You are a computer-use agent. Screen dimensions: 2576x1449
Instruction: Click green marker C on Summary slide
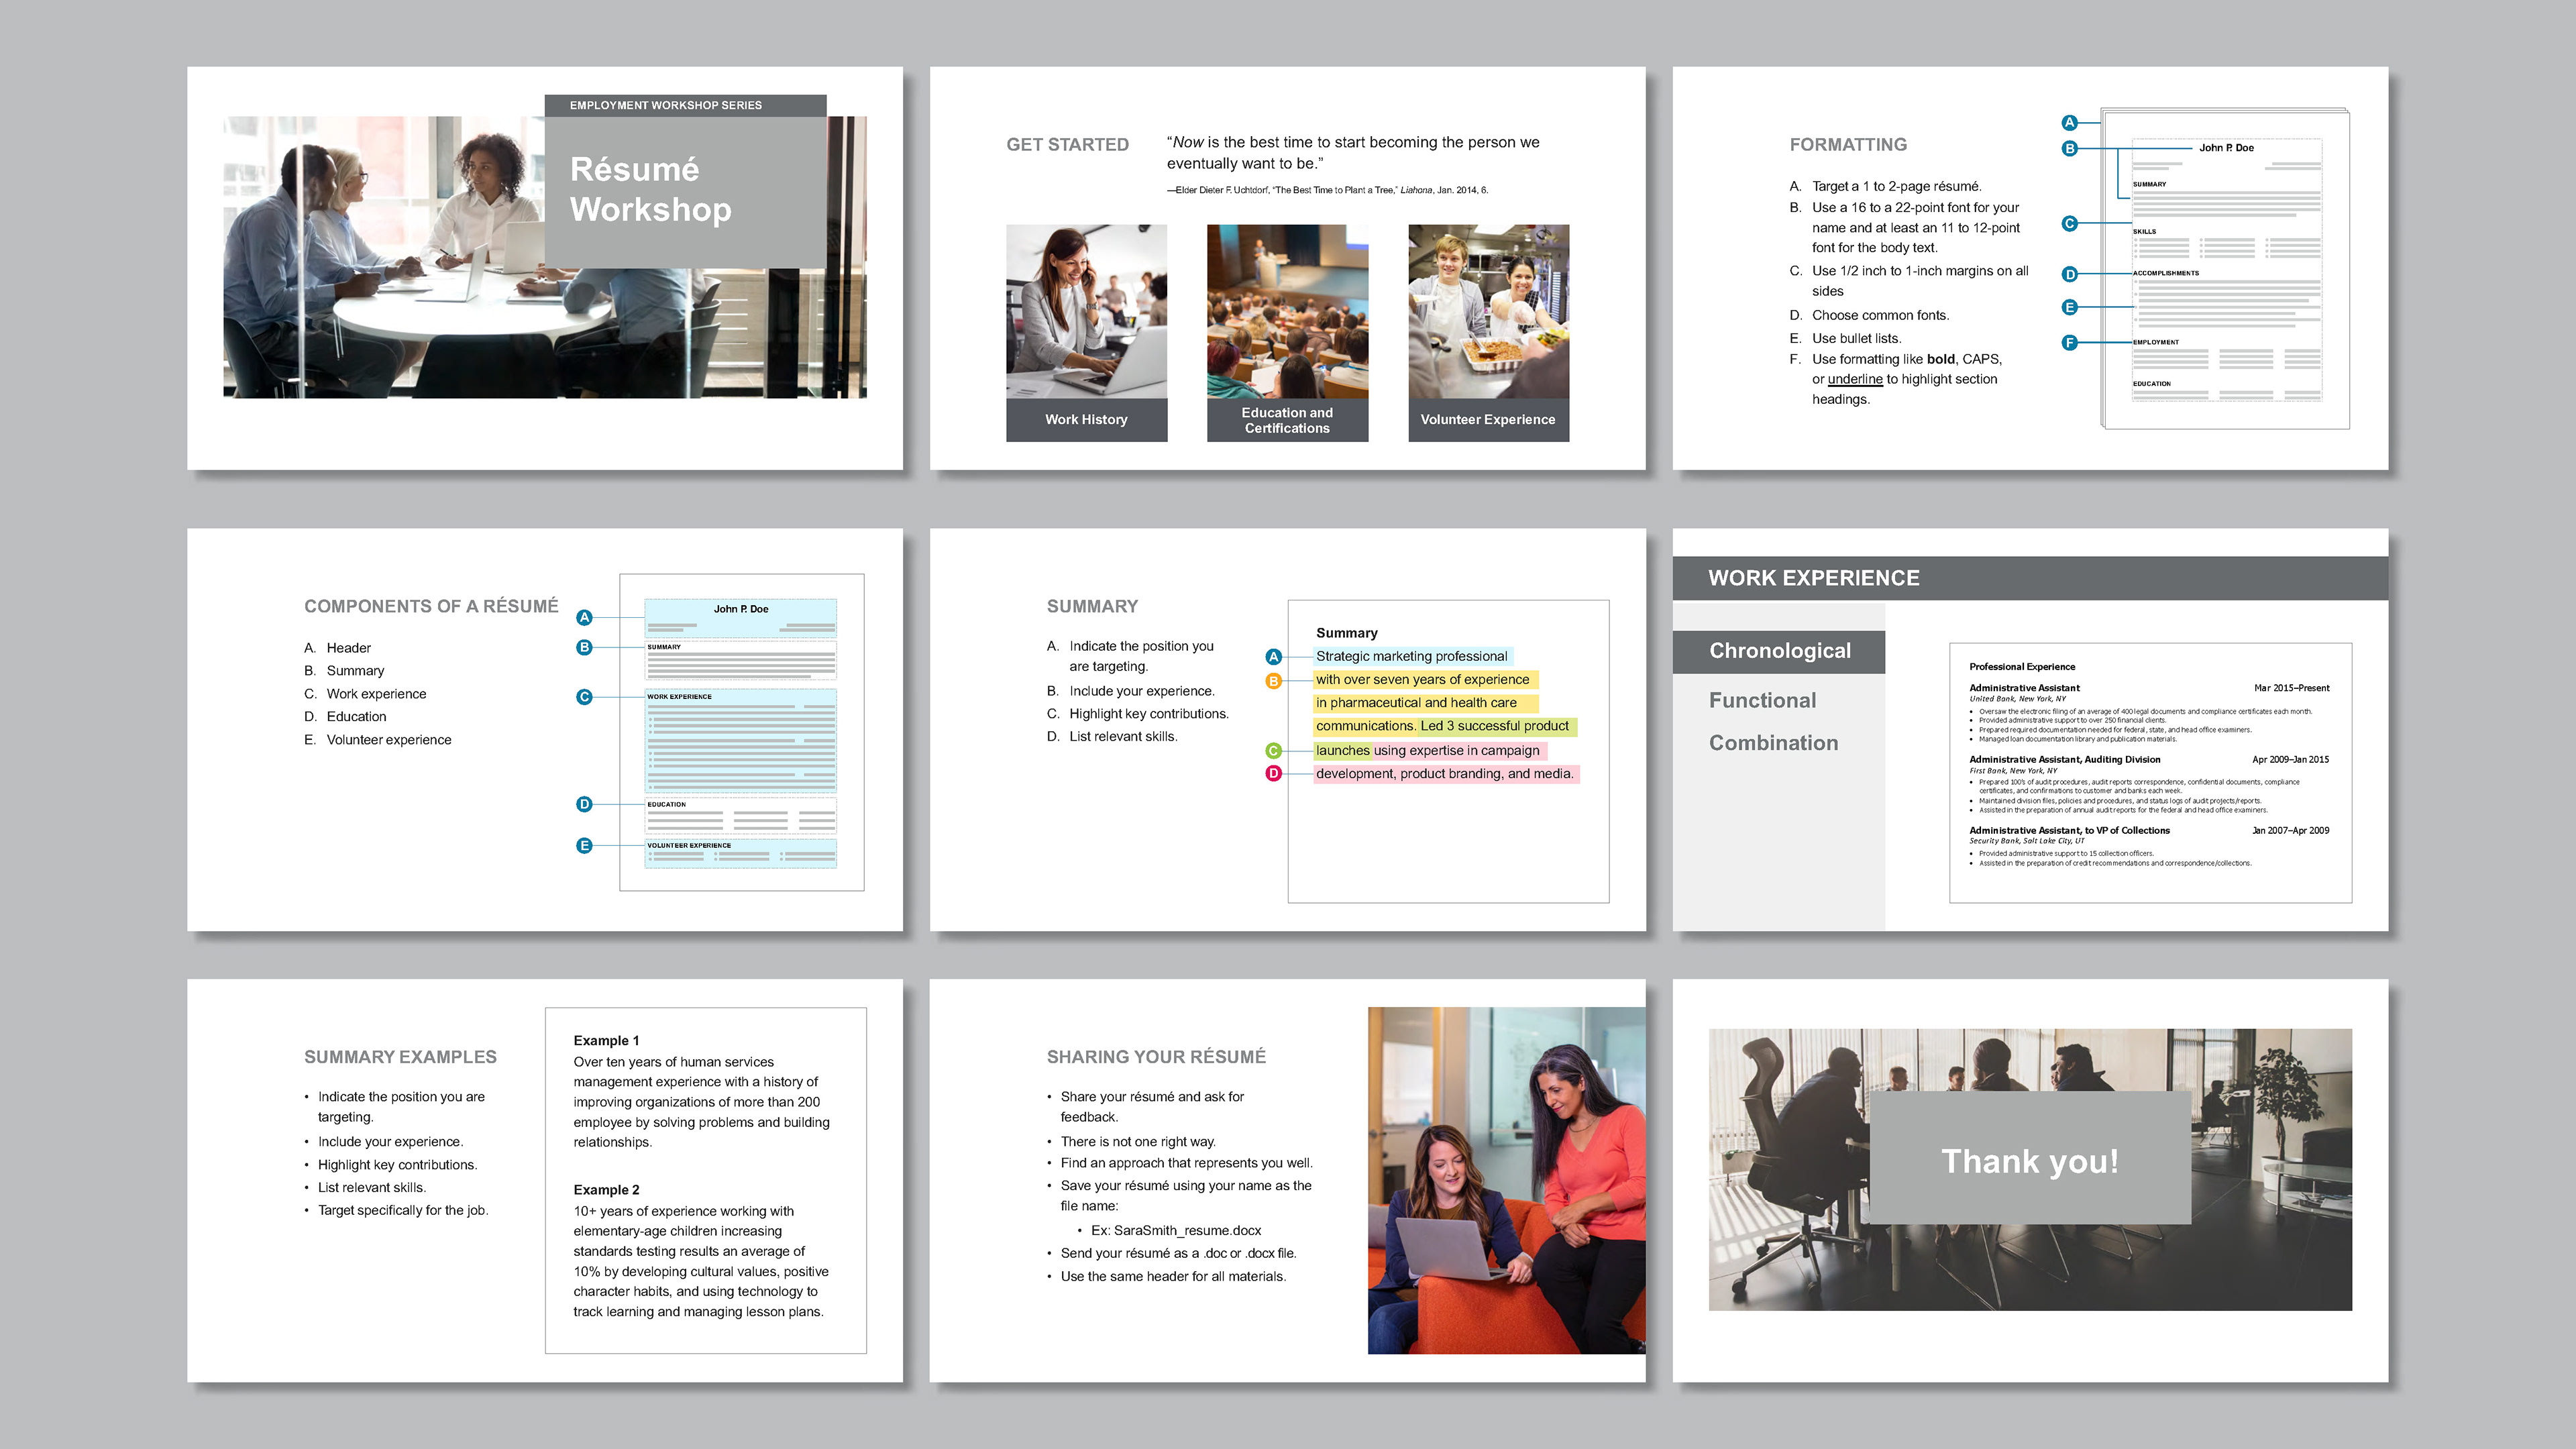tap(1273, 751)
